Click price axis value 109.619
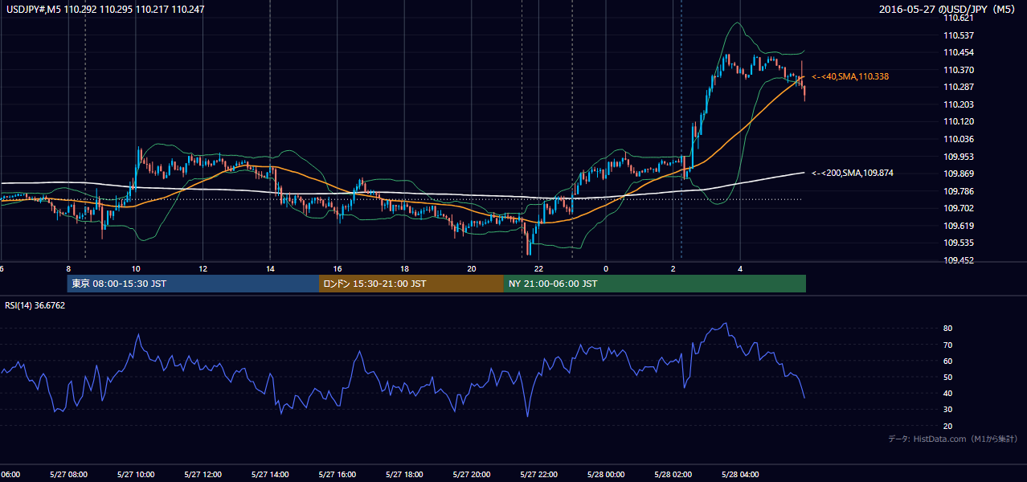Viewport: 1027px width, 482px height. click(959, 226)
